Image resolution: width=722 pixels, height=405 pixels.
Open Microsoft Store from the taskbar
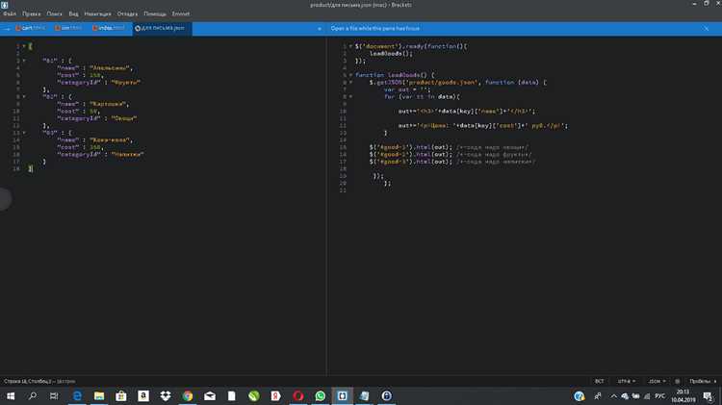pos(121,395)
